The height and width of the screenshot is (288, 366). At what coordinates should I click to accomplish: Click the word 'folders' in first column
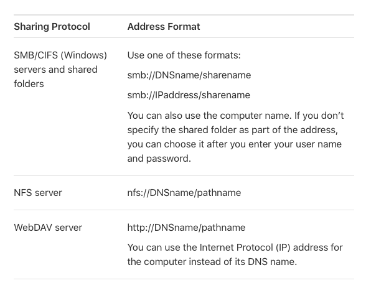[29, 84]
